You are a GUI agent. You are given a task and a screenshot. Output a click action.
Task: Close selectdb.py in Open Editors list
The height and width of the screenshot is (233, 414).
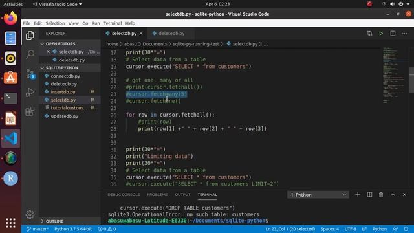(48, 52)
